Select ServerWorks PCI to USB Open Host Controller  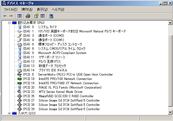click(x=76, y=75)
